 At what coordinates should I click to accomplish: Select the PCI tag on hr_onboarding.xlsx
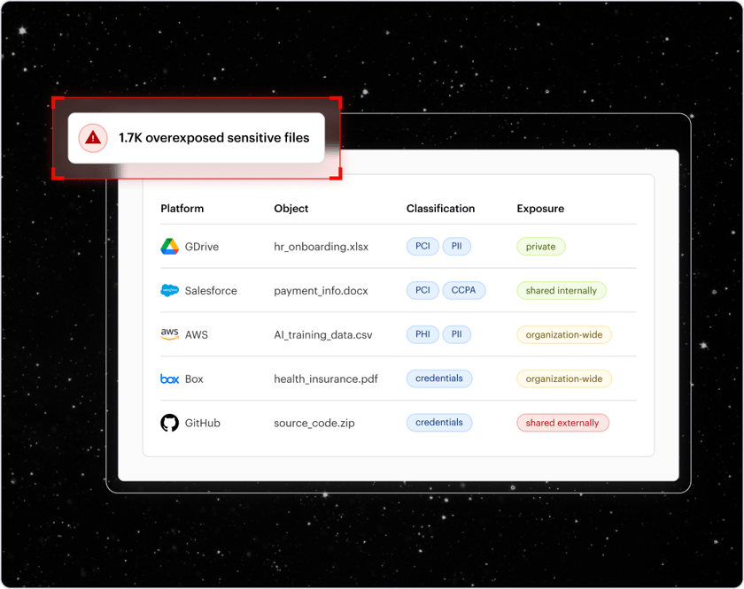[x=422, y=247]
